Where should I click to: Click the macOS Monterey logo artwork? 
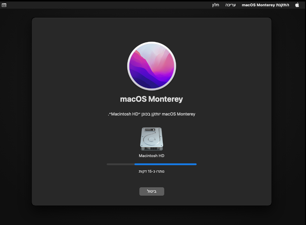[152, 66]
